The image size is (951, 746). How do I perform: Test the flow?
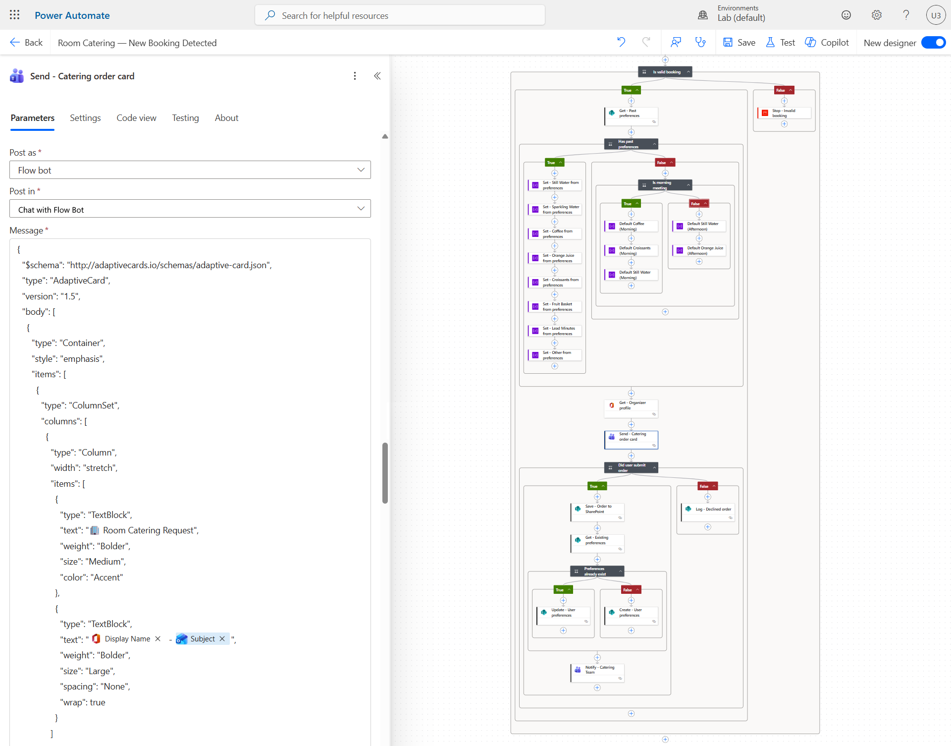point(780,43)
